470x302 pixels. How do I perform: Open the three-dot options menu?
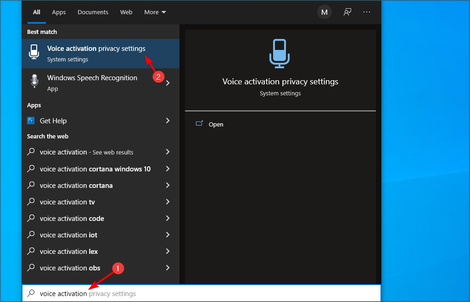(x=367, y=12)
